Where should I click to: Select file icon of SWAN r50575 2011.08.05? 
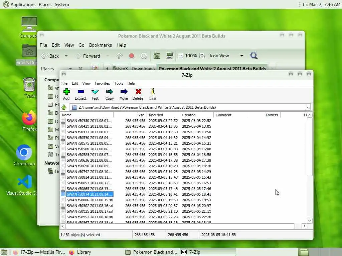coord(63,143)
